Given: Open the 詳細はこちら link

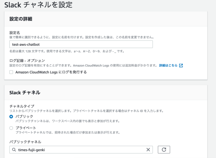Looking at the screenshot, I should click(x=168, y=65).
